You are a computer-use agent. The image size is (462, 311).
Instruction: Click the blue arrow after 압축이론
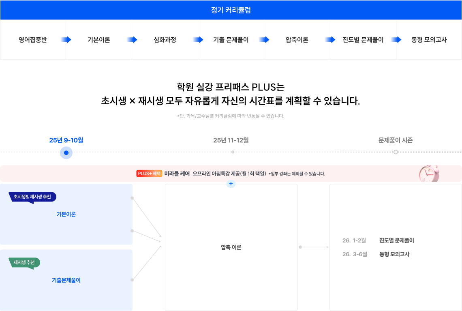330,39
